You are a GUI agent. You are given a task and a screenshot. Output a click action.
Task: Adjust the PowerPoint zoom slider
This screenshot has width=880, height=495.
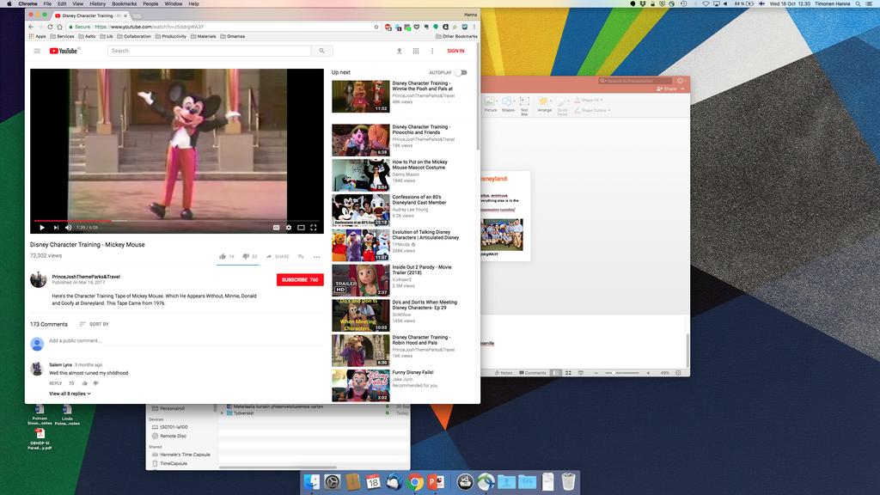point(622,373)
